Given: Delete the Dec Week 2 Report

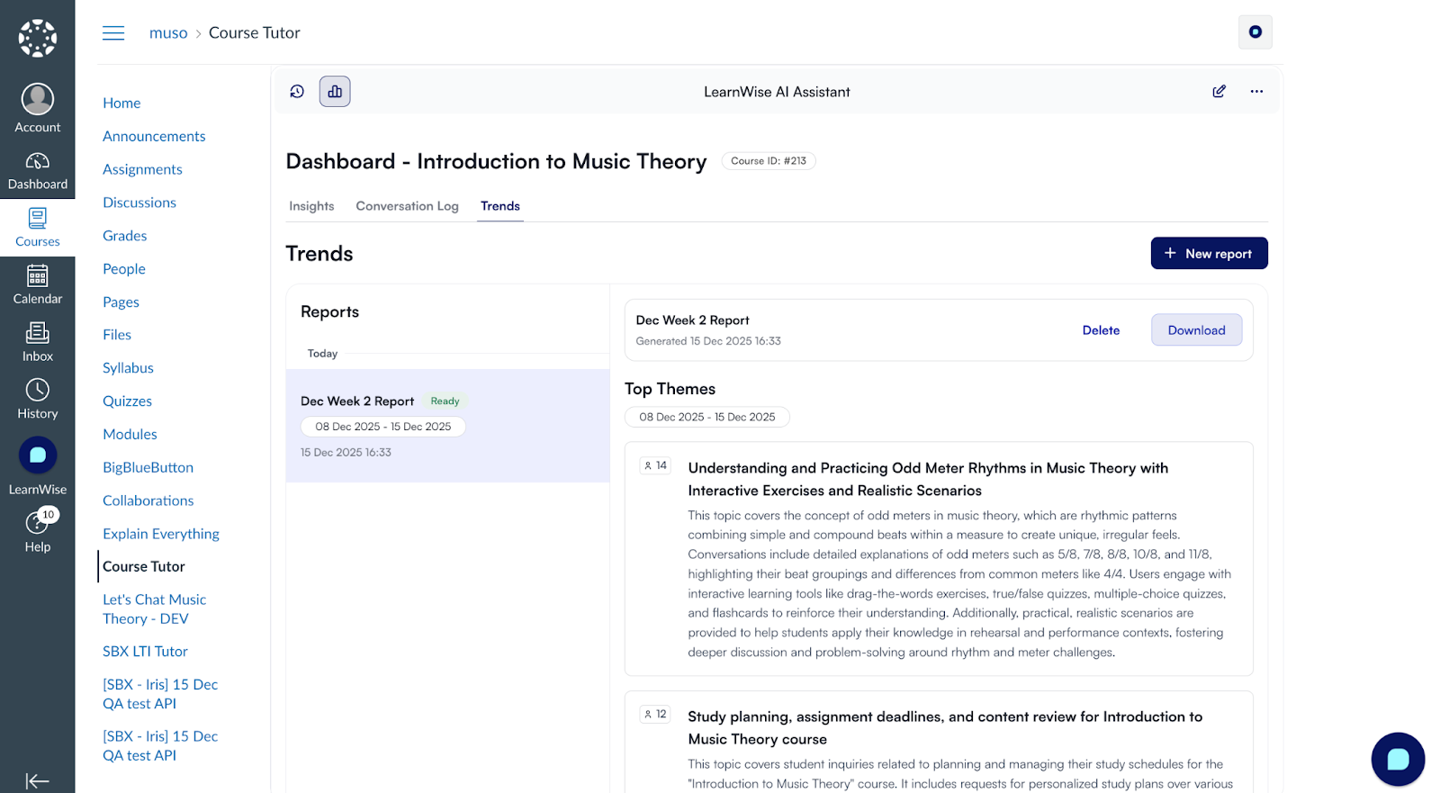Looking at the screenshot, I should pyautogui.click(x=1101, y=330).
